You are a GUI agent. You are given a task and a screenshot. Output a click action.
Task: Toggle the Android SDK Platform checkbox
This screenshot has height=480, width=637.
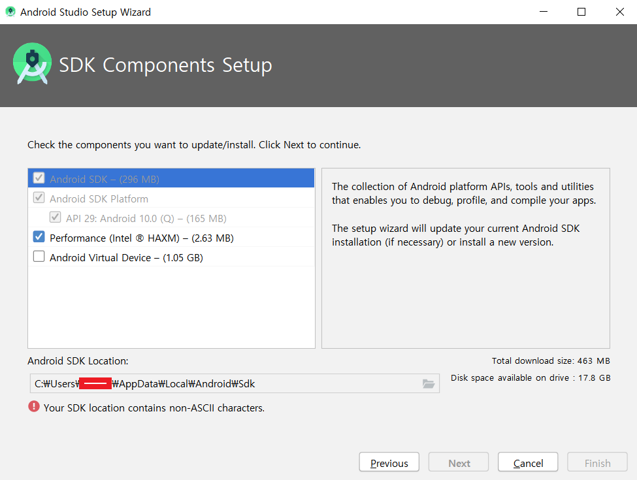click(39, 198)
